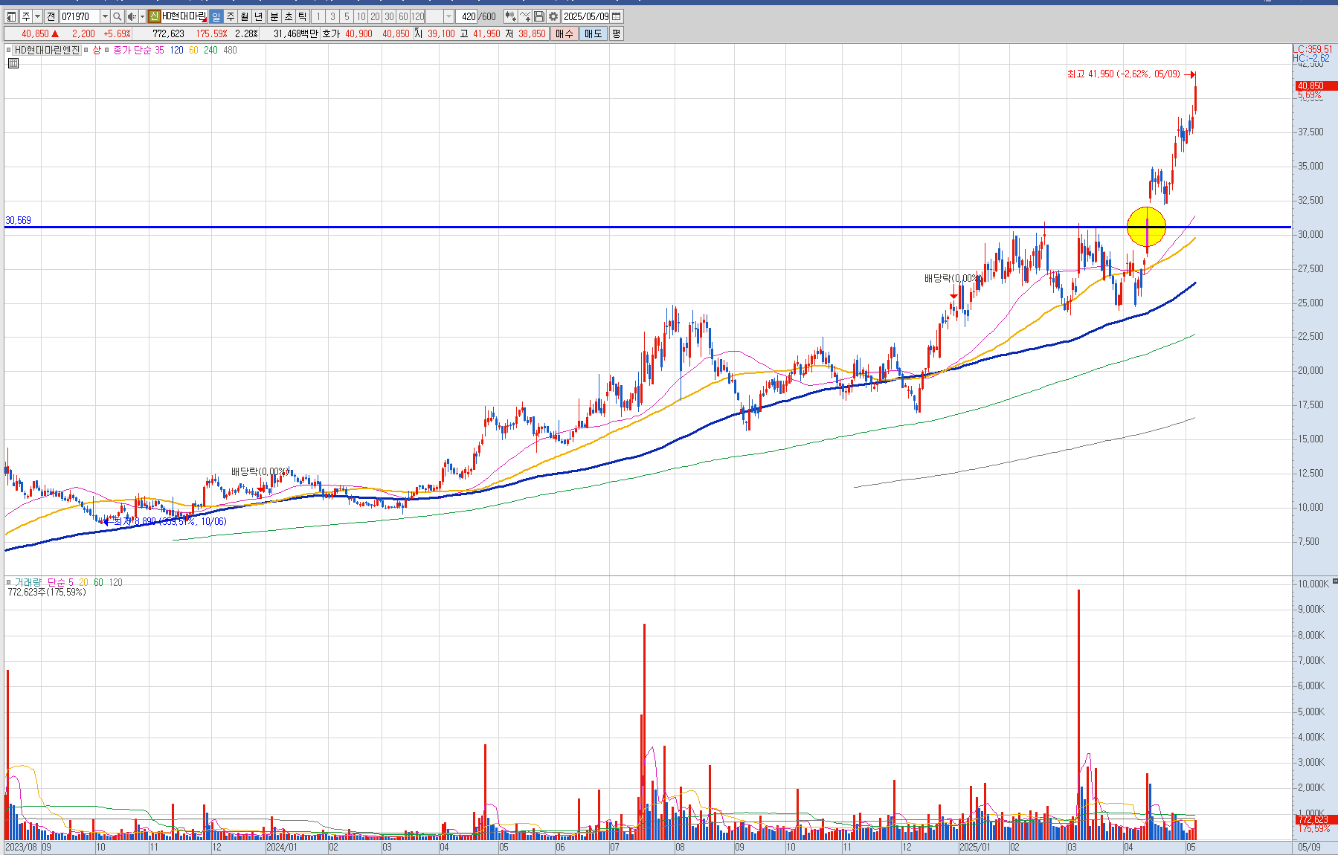Switch to the 틱 tick chart period
Viewport: 1338px width, 855px height.
click(x=302, y=16)
